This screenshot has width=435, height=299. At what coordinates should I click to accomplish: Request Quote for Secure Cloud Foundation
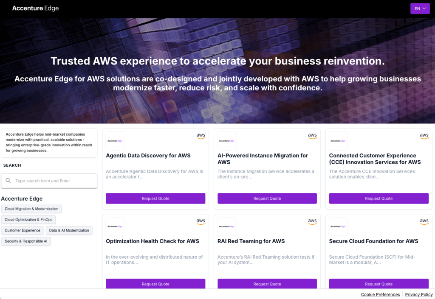coord(379,284)
